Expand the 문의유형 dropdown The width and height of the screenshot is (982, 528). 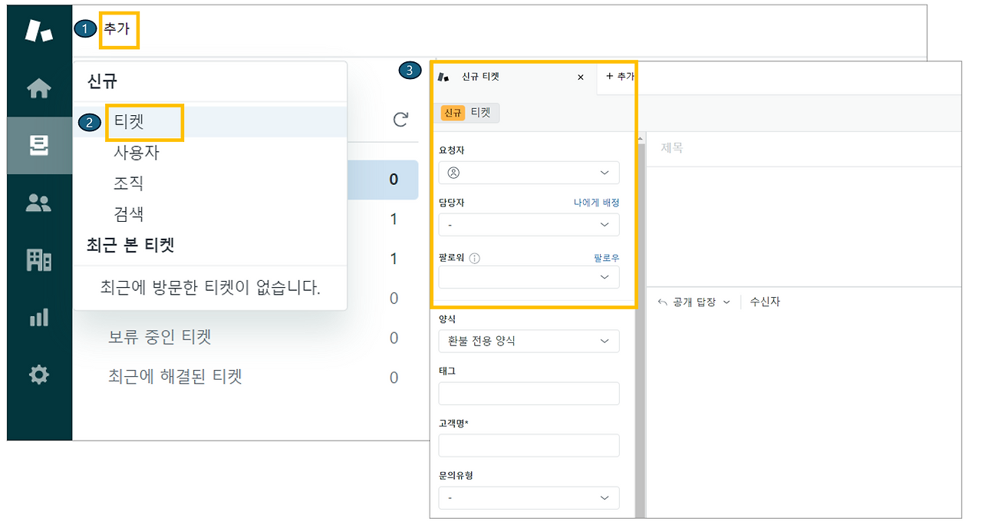point(529,497)
